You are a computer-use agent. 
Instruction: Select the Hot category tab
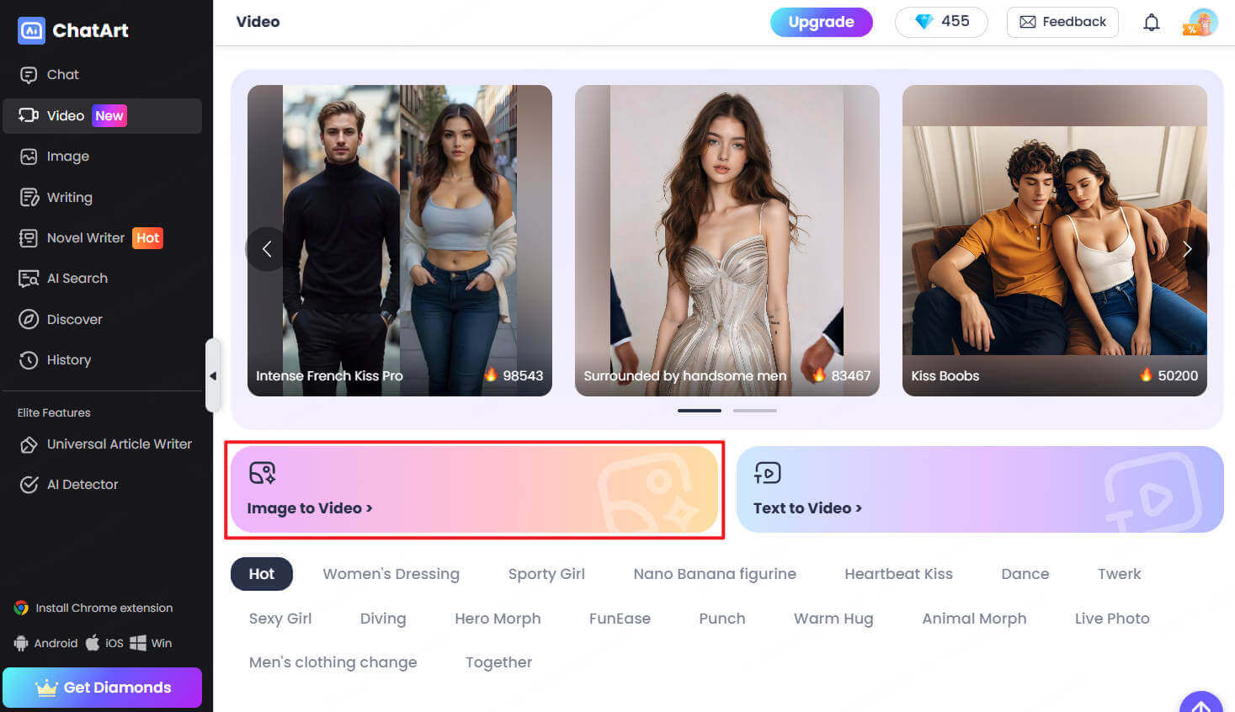261,574
